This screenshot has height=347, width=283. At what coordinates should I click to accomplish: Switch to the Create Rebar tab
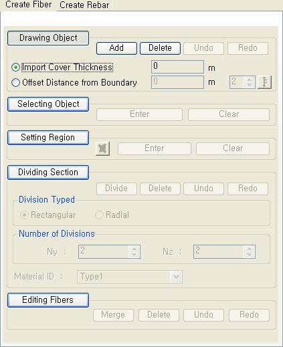(84, 5)
